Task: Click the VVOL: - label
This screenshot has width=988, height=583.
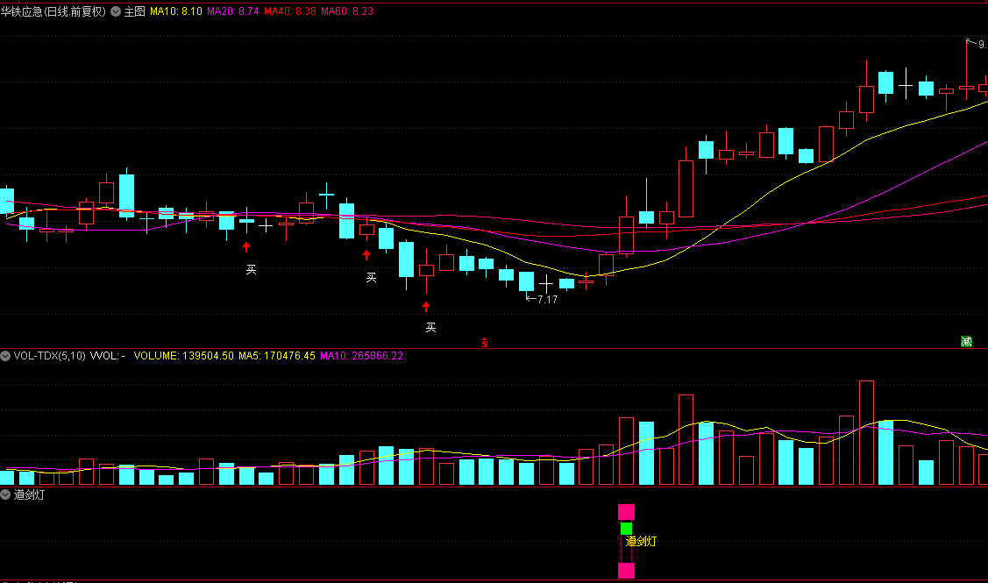Action: click(107, 356)
